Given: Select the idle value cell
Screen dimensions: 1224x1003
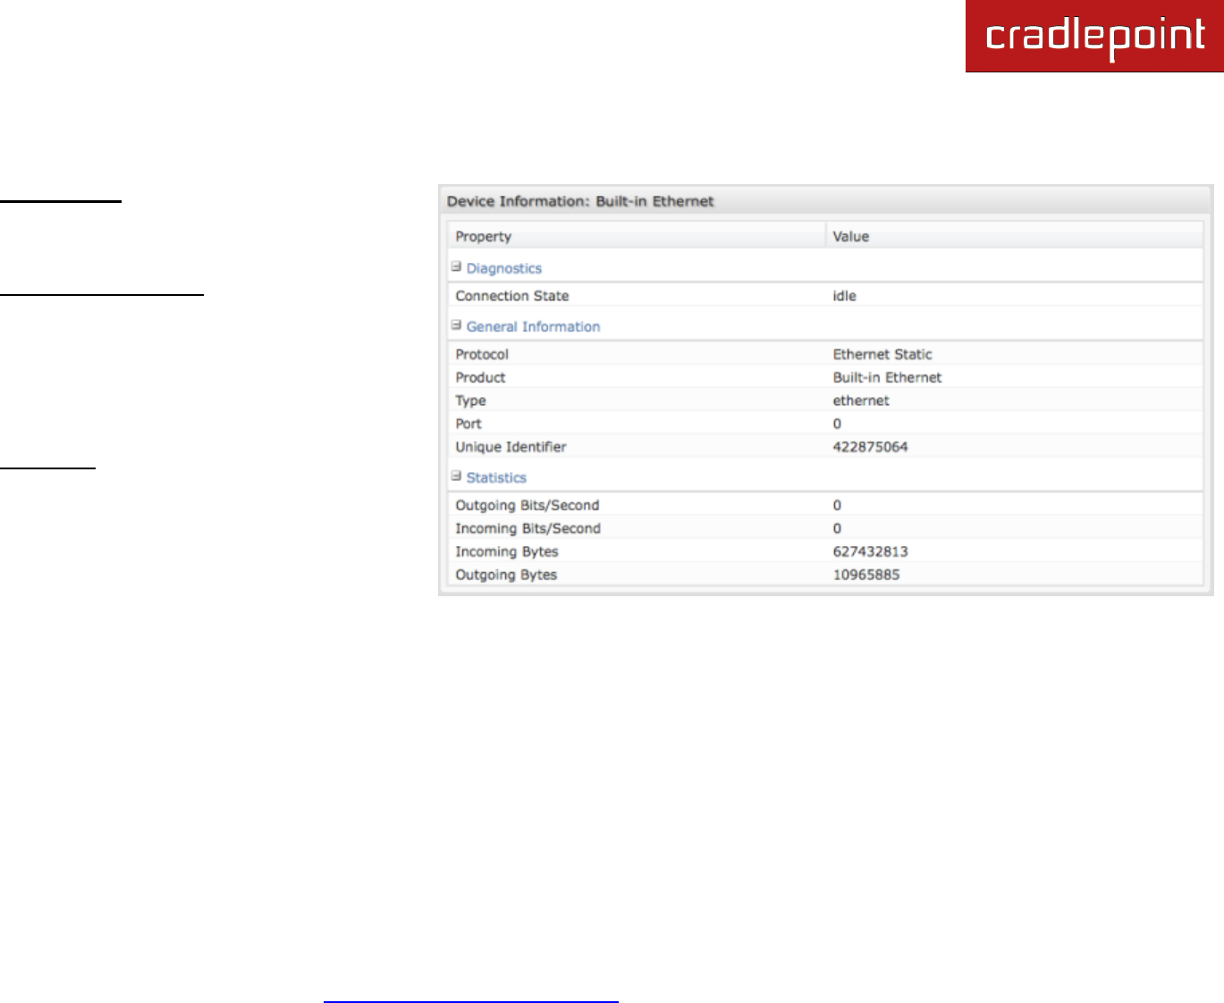Looking at the screenshot, I should pyautogui.click(x=845, y=296).
